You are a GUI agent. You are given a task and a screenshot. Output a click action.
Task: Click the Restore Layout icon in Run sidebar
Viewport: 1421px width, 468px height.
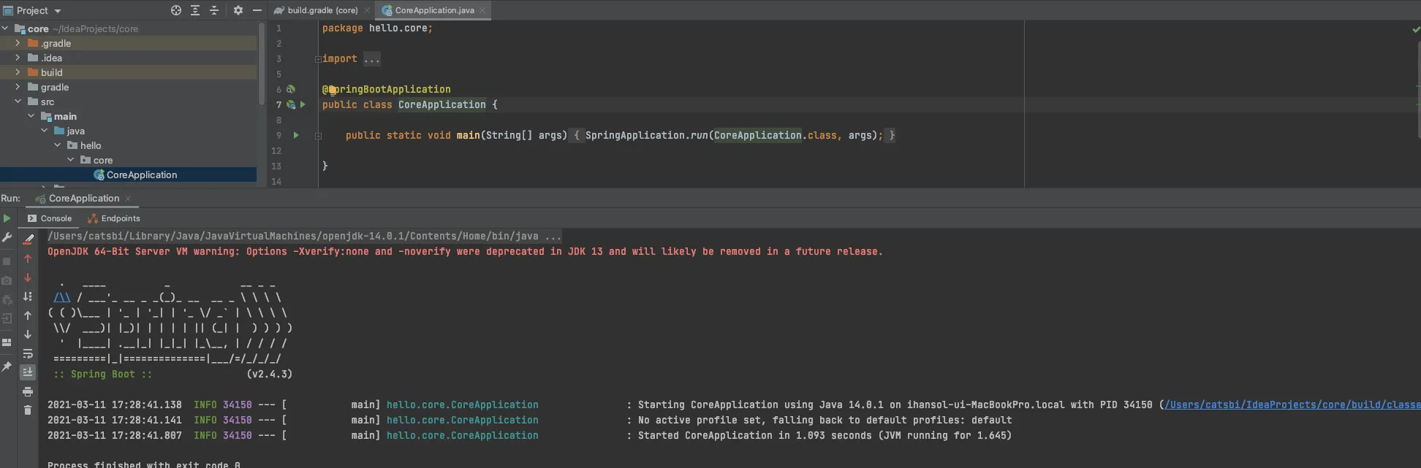pyautogui.click(x=7, y=342)
